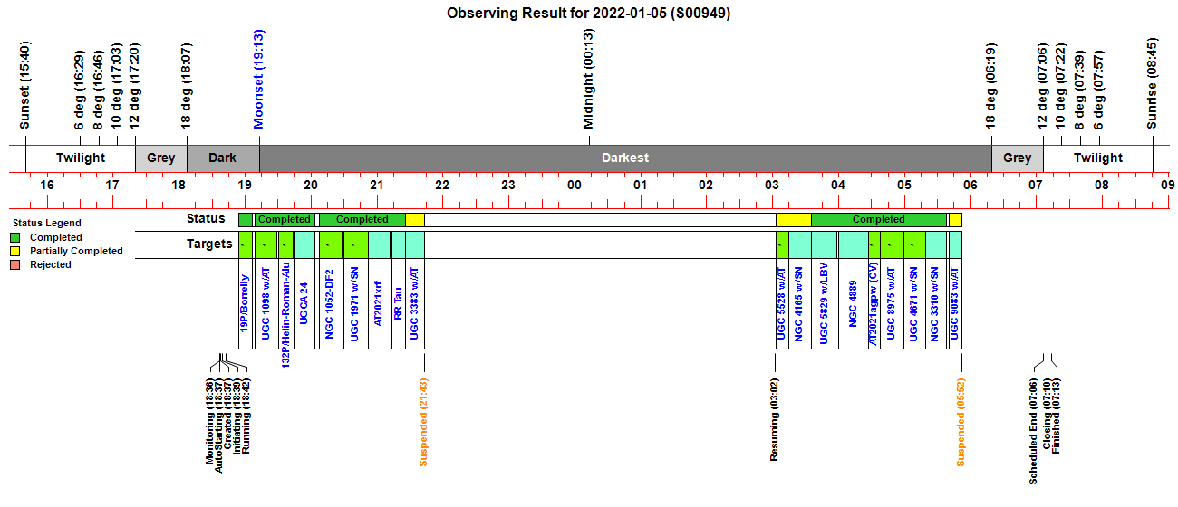This screenshot has height=507, width=1178.
Task: Click the green 19P/Borrelly target block
Action: point(246,244)
